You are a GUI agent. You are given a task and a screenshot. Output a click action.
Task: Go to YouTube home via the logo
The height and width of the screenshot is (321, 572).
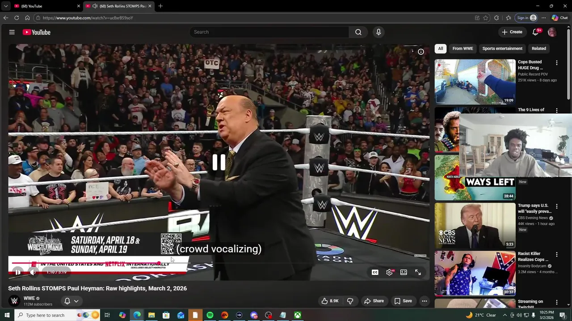(37, 32)
